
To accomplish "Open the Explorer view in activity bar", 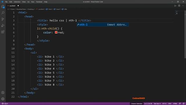I will 3,7.
